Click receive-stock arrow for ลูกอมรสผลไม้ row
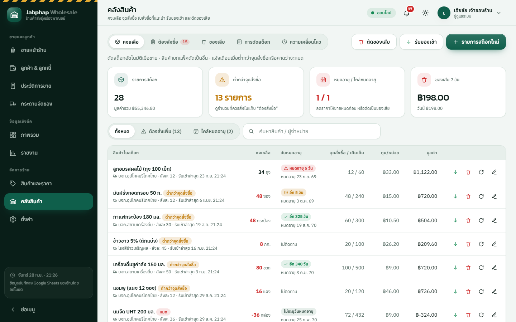The image size is (516, 322). [455, 172]
